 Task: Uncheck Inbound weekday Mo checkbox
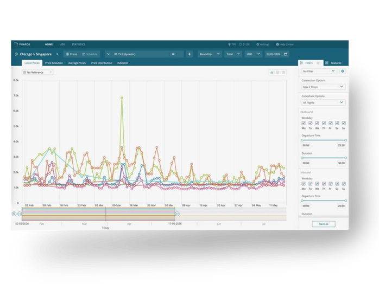(304, 184)
